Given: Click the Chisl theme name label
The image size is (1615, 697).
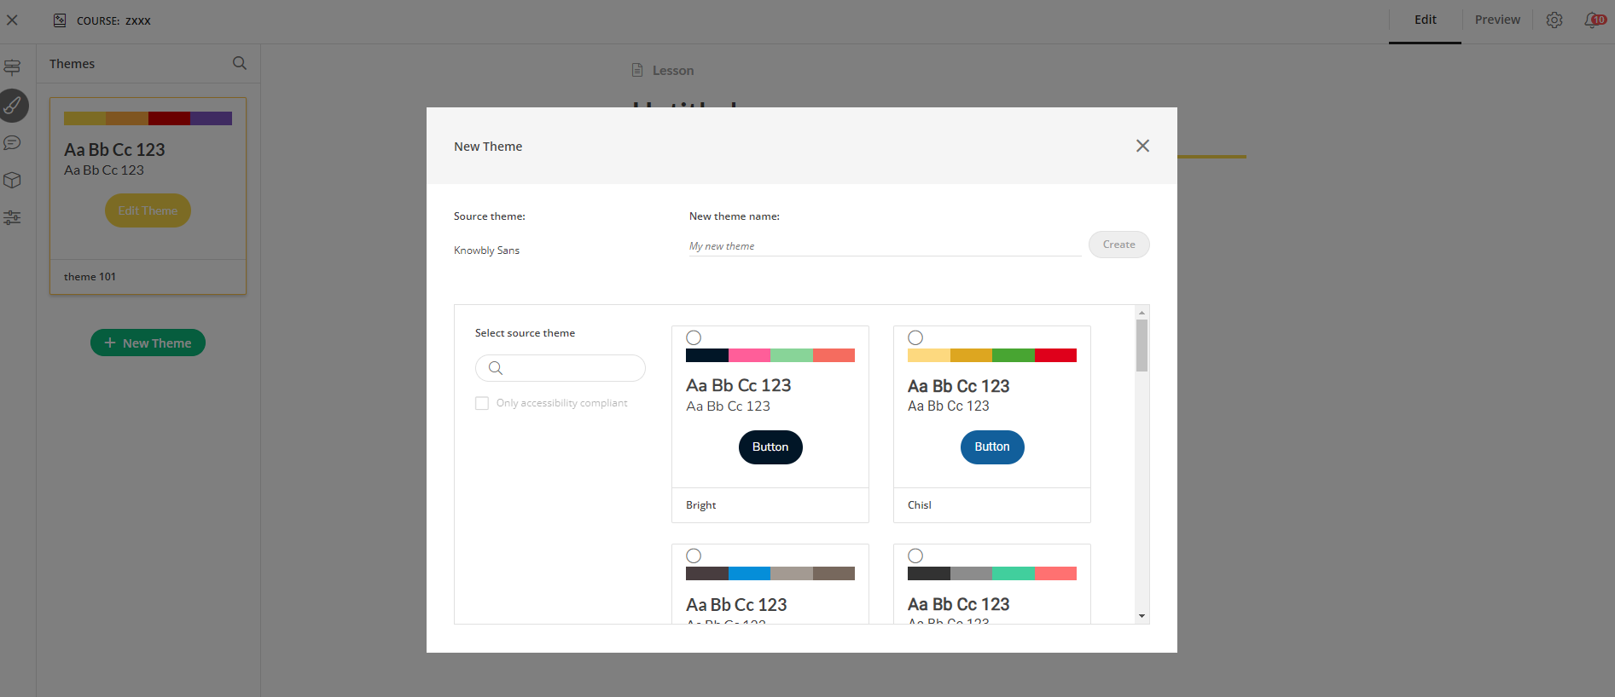Looking at the screenshot, I should pos(919,505).
